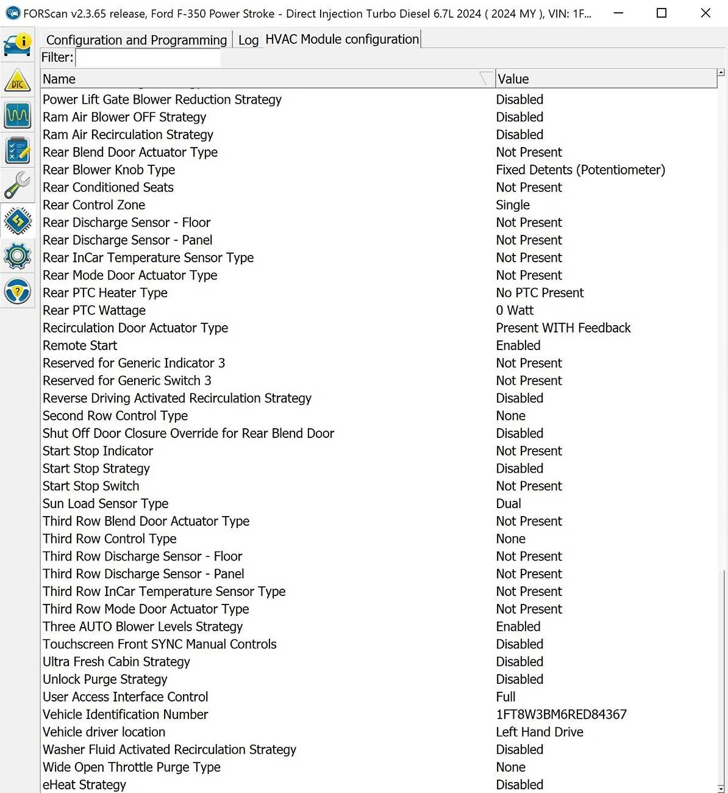Open the oscilloscope dashboard section
Screen dimensions: 728x793
pyautogui.click(x=18, y=115)
